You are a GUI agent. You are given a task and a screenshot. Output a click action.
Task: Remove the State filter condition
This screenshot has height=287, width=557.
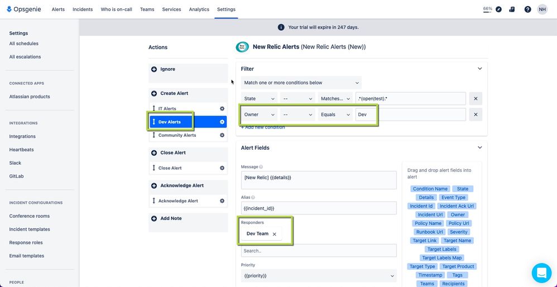coord(476,99)
